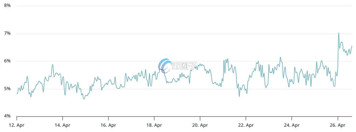The height and width of the screenshot is (132, 356).
Task: Click the 7% y-axis label
Action: point(7,33)
